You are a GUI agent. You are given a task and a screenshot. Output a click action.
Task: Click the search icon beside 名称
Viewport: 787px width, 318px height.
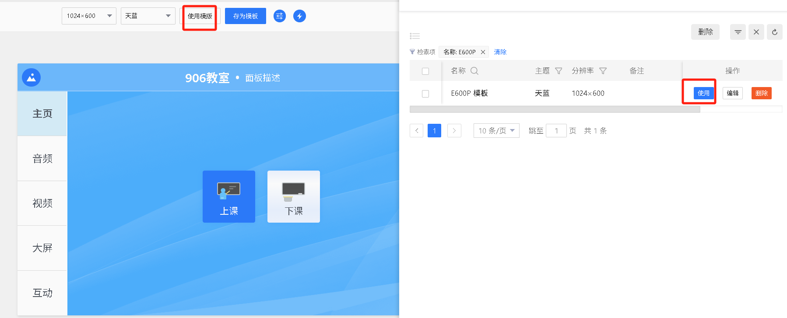474,71
